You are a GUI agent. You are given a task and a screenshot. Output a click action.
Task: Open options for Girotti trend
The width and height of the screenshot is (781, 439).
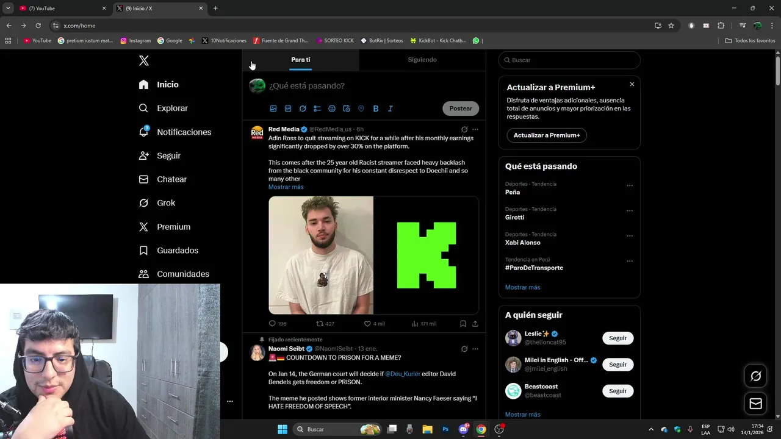coord(630,211)
